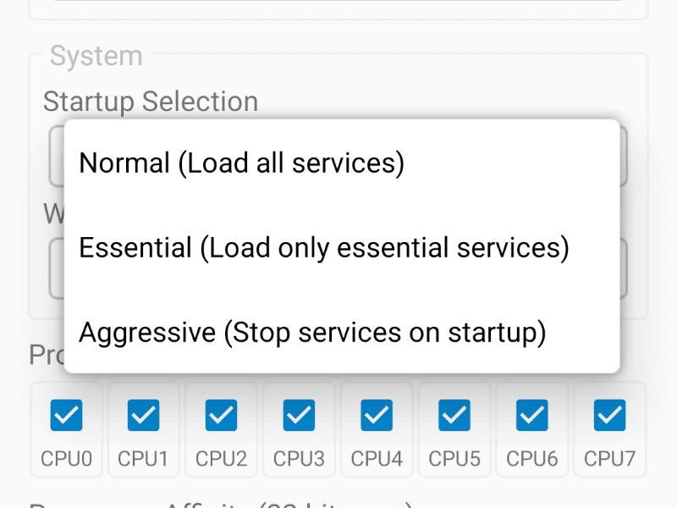Click the CPU4 text label
The height and width of the screenshot is (508, 677).
click(x=377, y=459)
